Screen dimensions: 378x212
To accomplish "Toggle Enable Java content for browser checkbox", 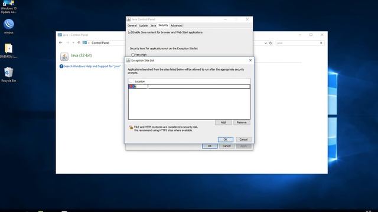I will click(130, 32).
